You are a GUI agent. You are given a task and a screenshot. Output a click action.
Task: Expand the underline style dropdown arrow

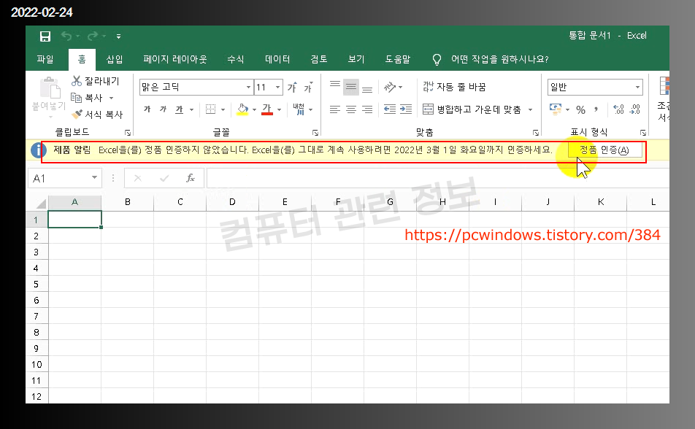[x=191, y=109]
